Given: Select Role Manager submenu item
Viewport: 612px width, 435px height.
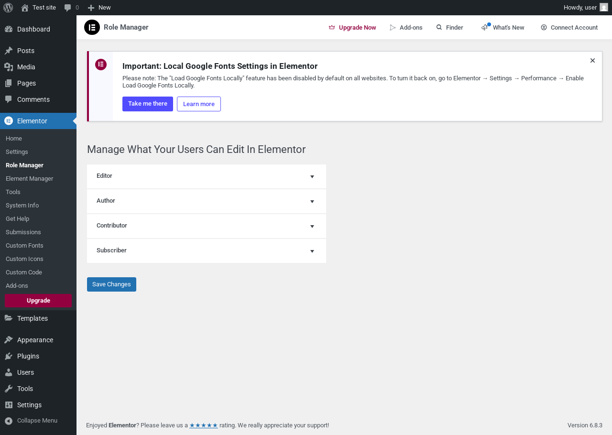Looking at the screenshot, I should [x=38, y=165].
